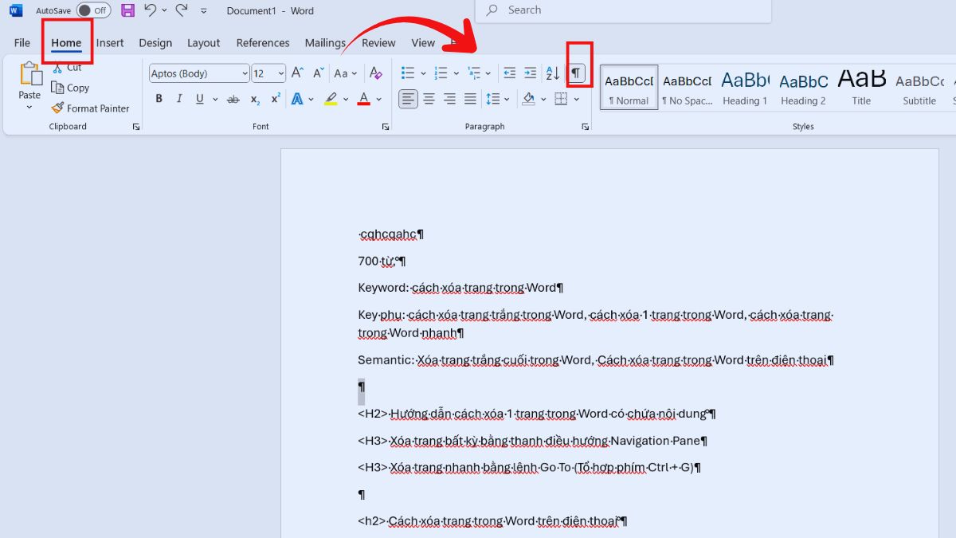Click the Redo arrow icon
Viewport: 956px width, 538px height.
click(182, 10)
